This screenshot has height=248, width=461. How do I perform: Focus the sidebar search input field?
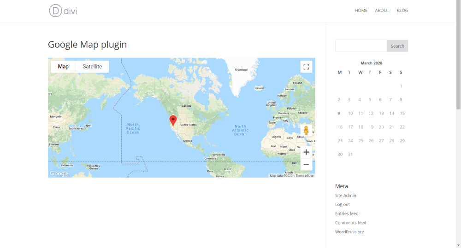[361, 46]
